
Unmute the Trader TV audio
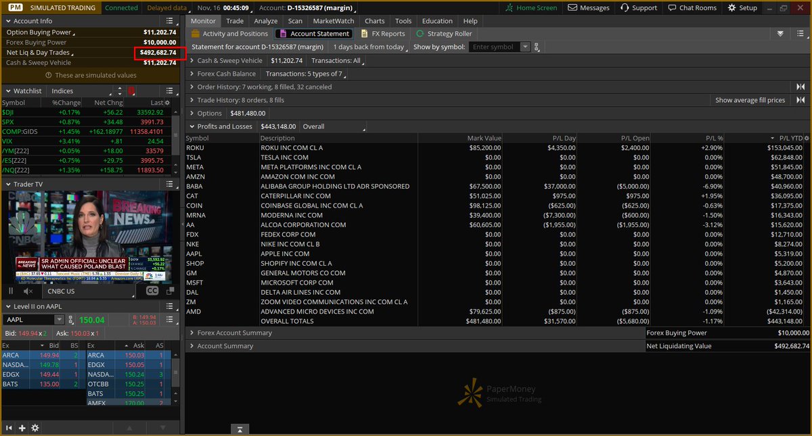[x=28, y=291]
